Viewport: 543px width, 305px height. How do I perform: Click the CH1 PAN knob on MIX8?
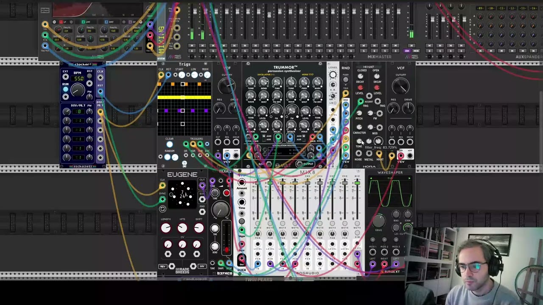258,234
